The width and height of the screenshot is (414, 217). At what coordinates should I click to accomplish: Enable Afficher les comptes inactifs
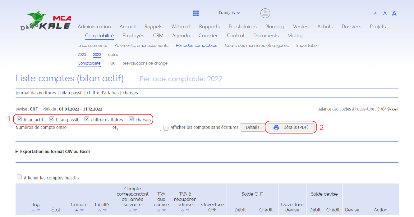point(19,177)
